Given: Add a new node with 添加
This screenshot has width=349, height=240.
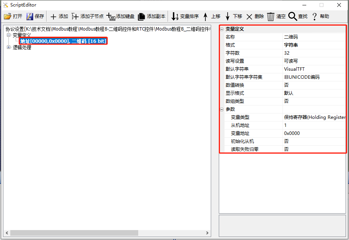Looking at the screenshot, I should pos(53,16).
